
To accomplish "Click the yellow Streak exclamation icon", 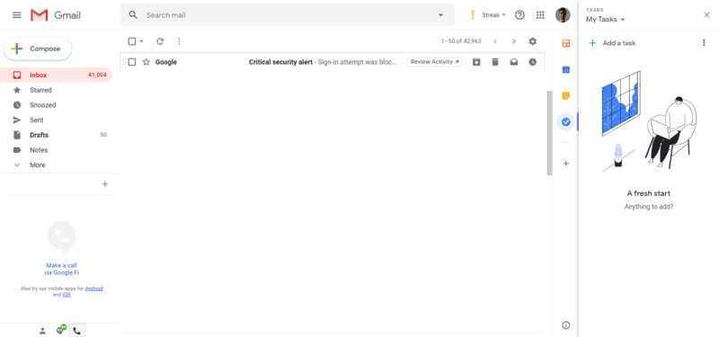I will pyautogui.click(x=473, y=15).
